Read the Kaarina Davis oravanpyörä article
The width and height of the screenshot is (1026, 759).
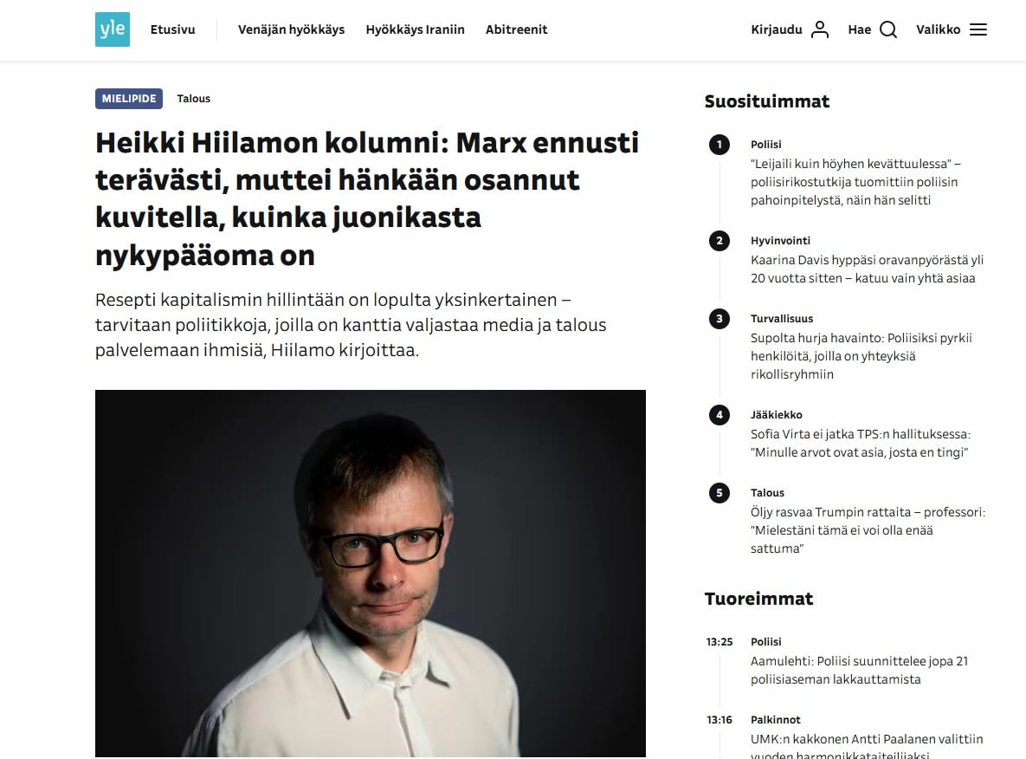(867, 269)
